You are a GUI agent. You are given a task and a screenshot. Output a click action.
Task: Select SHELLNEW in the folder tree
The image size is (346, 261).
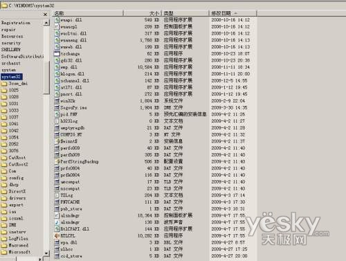10,50
